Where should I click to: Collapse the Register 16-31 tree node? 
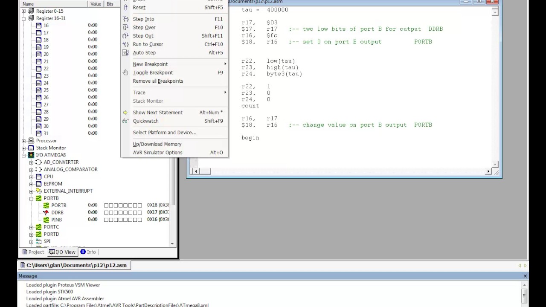24,18
